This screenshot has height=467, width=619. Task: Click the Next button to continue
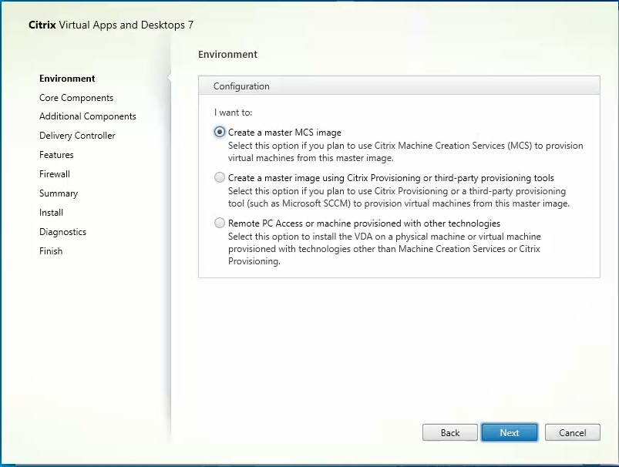pos(509,432)
